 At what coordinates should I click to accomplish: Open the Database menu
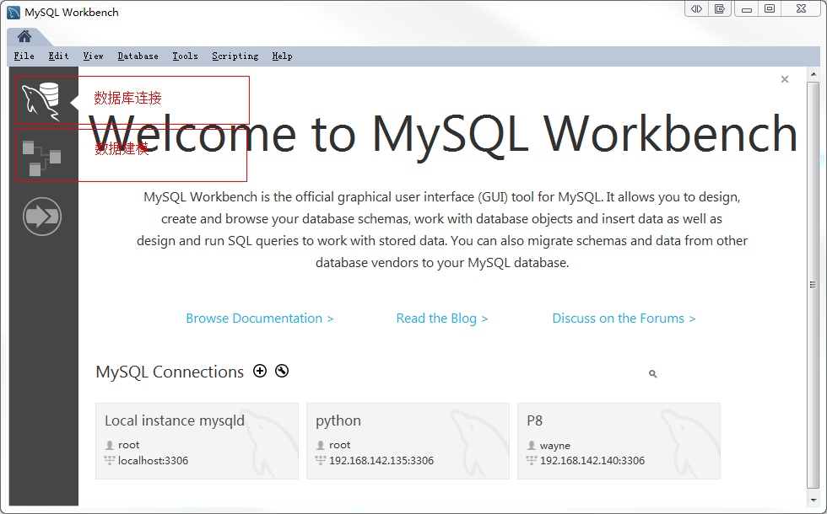(x=138, y=56)
